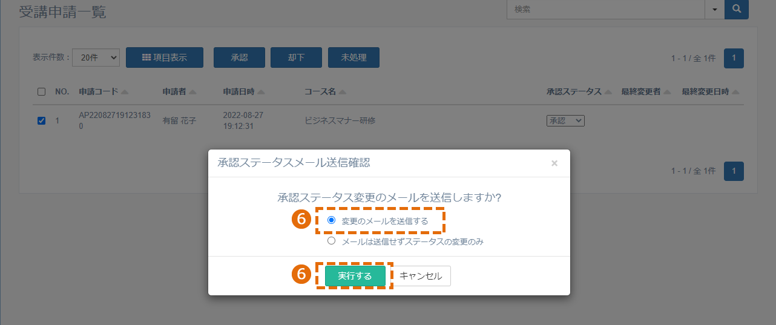Toggle the select-all header checkbox
Screen dimensions: 776x325
point(42,92)
